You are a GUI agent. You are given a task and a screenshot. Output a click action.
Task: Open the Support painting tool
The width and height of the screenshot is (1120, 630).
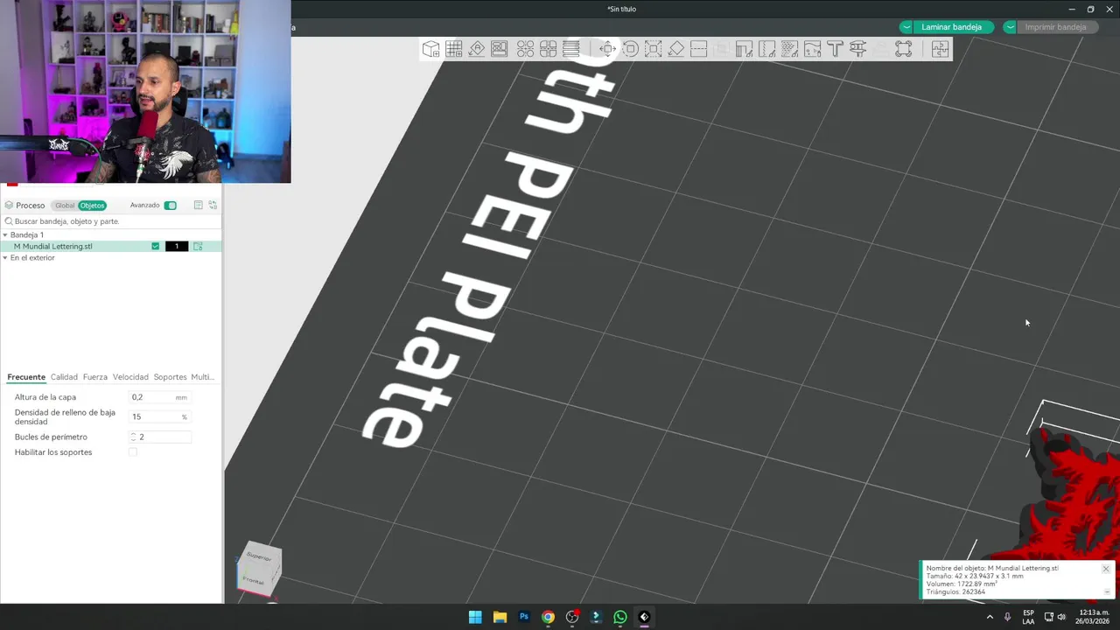pyautogui.click(x=744, y=50)
